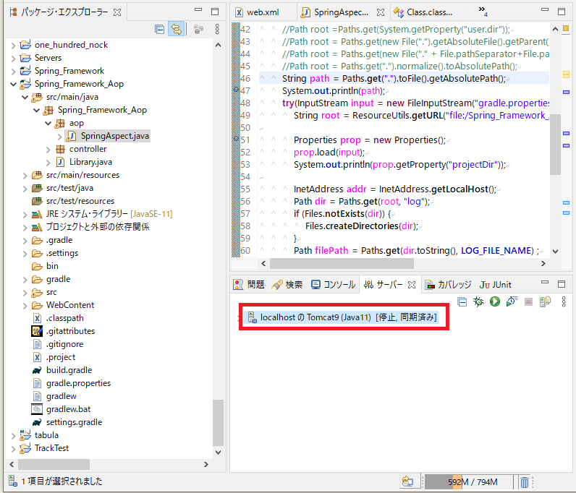This screenshot has width=576, height=493.
Task: Collapse the src/main/java folder
Action: point(25,98)
